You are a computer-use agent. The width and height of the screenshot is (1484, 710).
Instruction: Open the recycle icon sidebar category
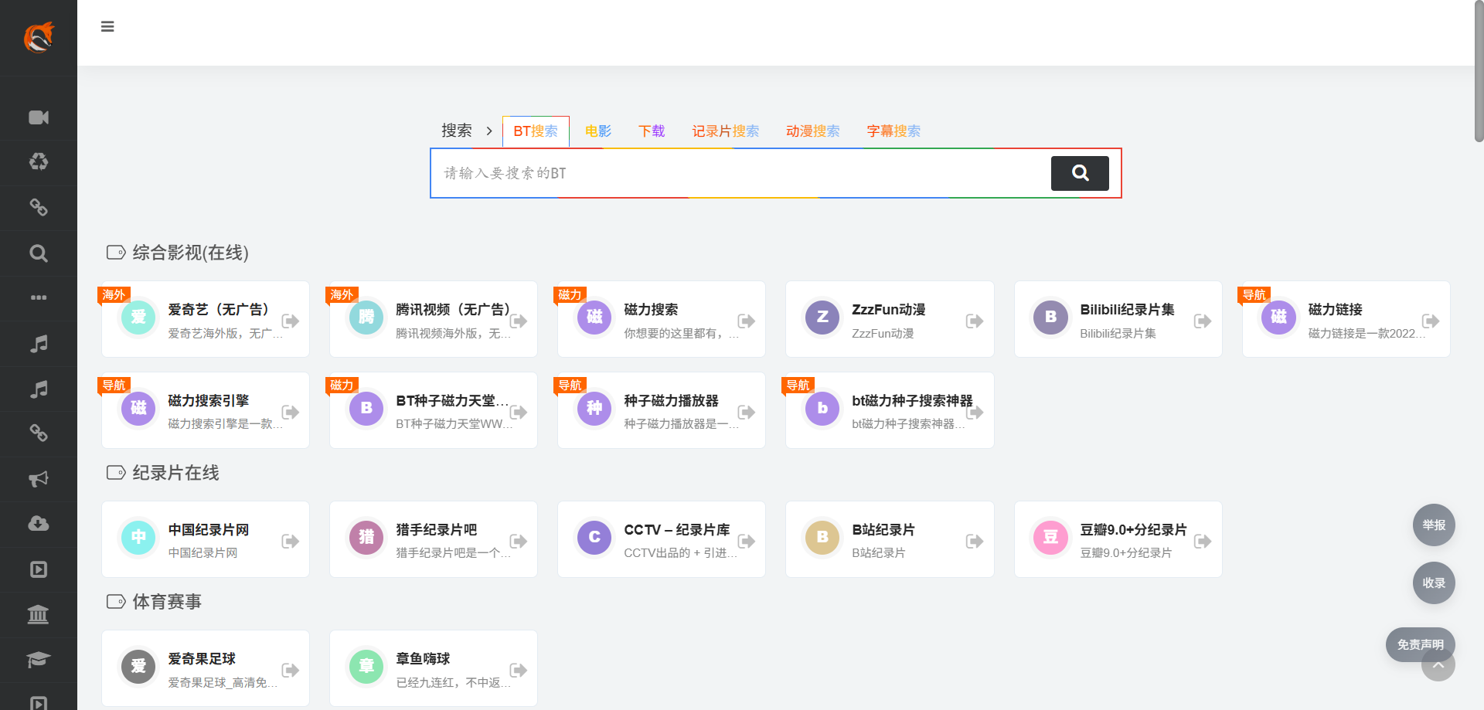(x=39, y=162)
